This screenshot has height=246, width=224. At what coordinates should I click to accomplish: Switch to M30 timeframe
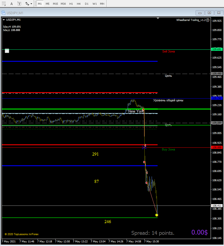point(63,4)
